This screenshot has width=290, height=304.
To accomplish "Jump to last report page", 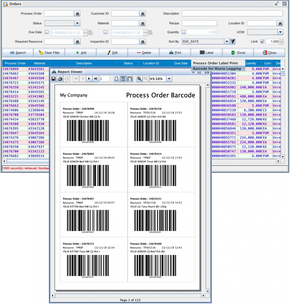I will [96, 79].
